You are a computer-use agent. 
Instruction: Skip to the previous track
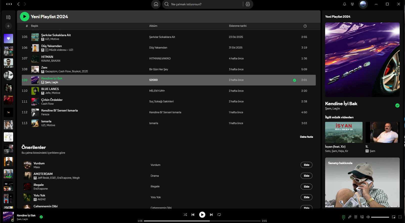click(x=193, y=215)
